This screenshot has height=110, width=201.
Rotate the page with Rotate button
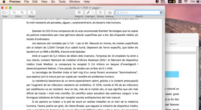[100, 13]
